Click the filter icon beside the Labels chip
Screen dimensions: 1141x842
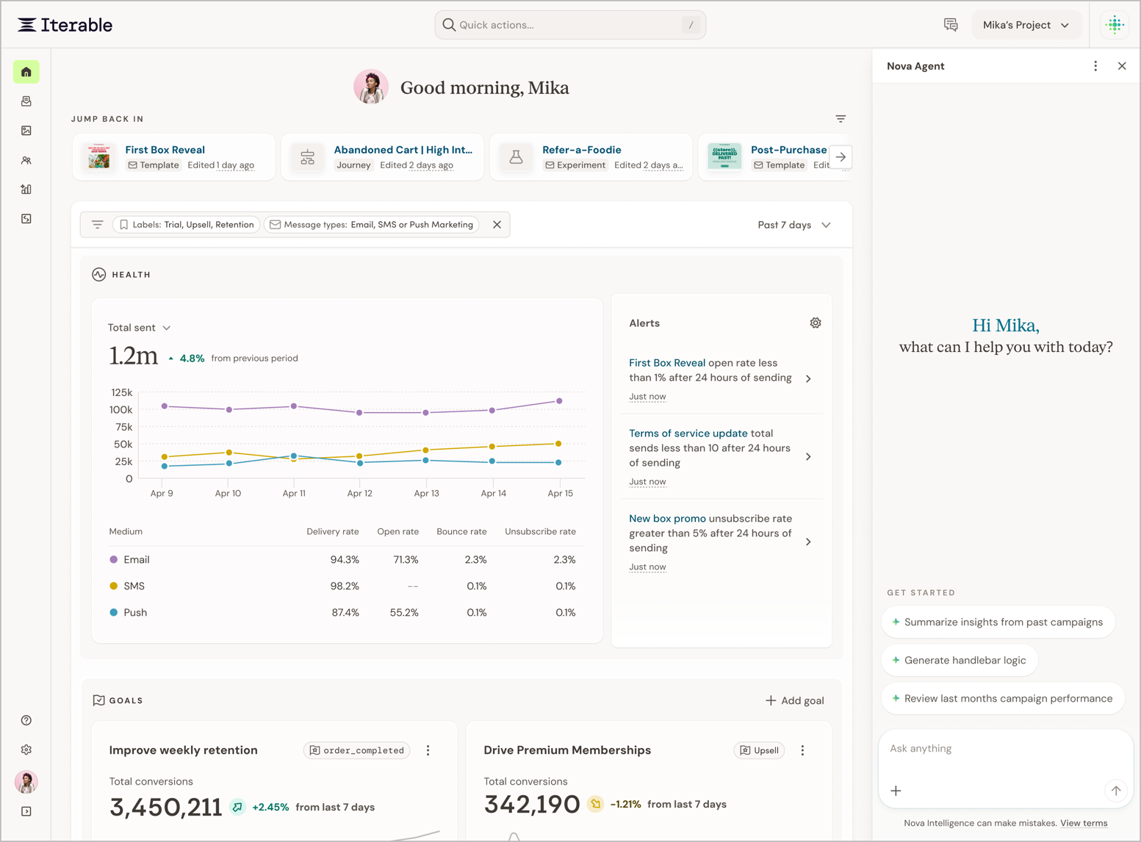[97, 225]
